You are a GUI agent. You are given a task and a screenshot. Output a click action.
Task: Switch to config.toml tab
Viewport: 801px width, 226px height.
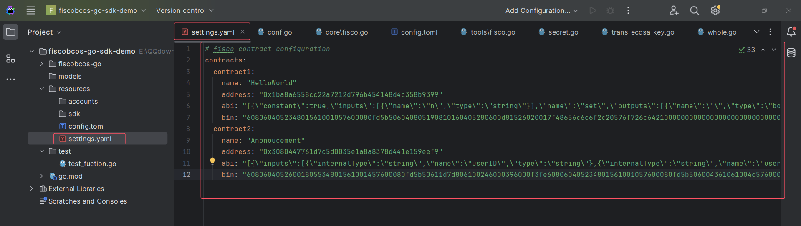pos(414,32)
